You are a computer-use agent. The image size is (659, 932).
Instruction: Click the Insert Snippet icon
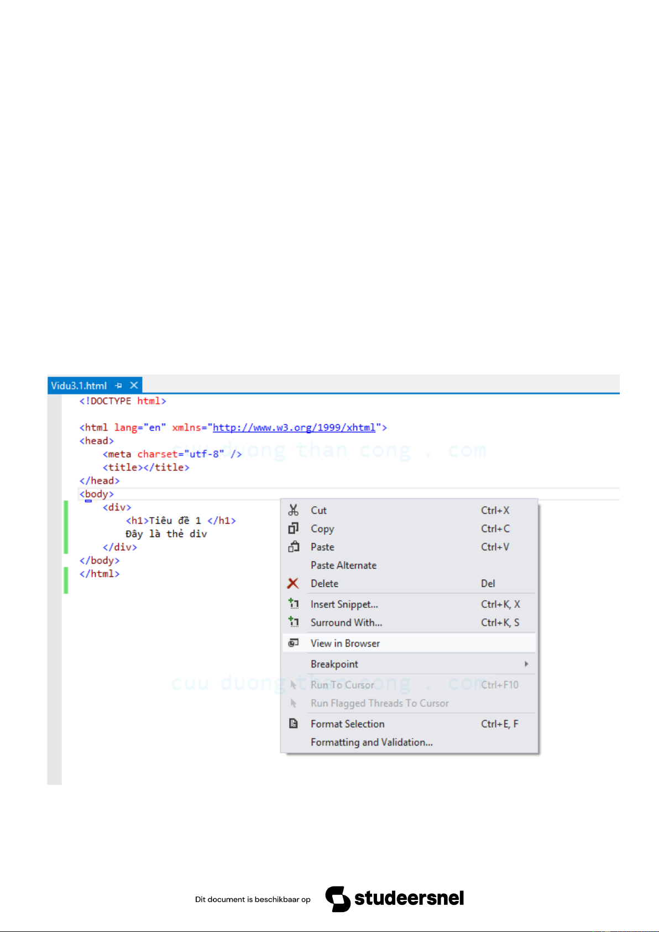click(294, 604)
